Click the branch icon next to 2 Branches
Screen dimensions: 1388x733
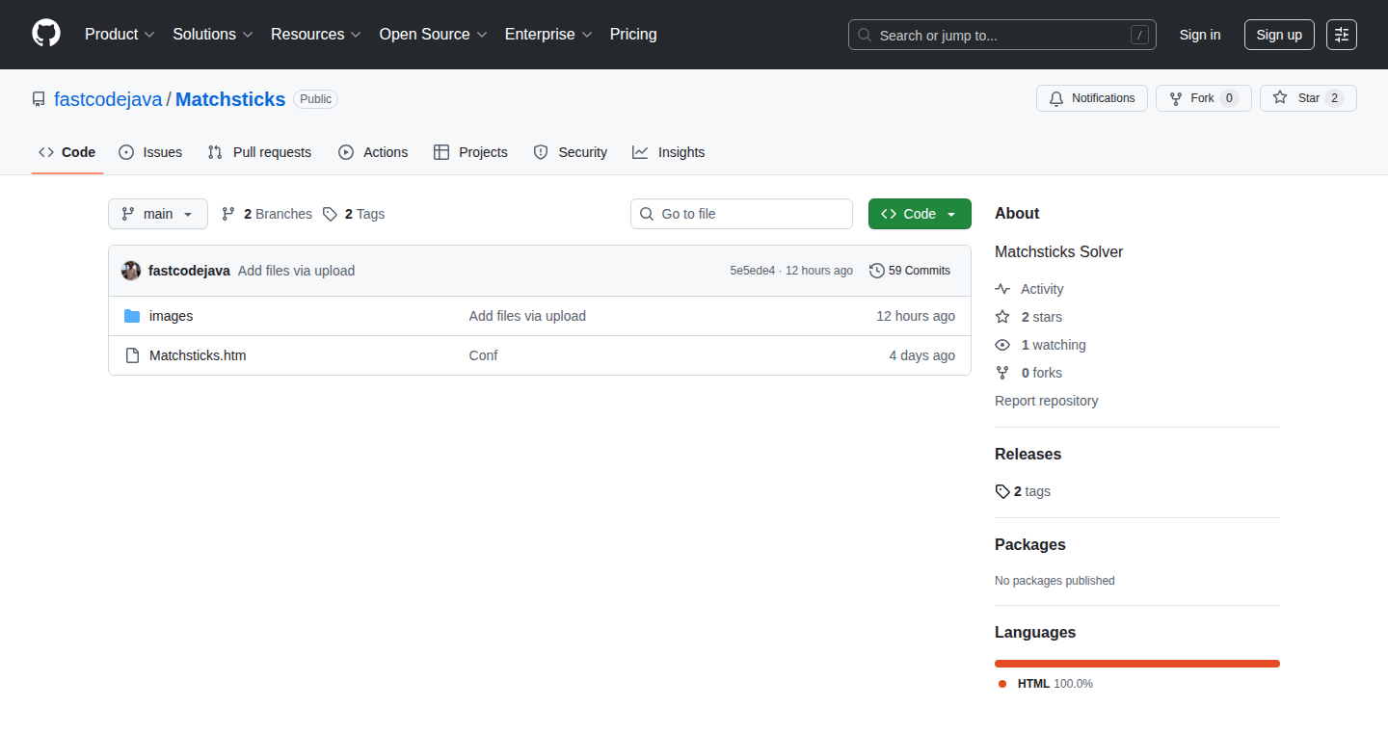(228, 214)
